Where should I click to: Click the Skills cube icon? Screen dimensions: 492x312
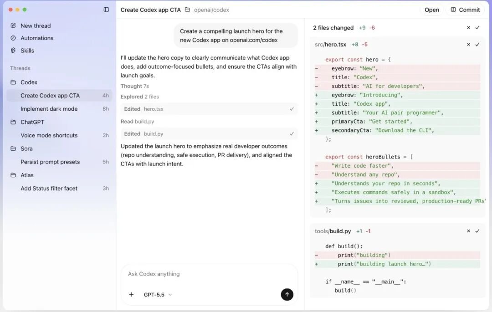(13, 50)
